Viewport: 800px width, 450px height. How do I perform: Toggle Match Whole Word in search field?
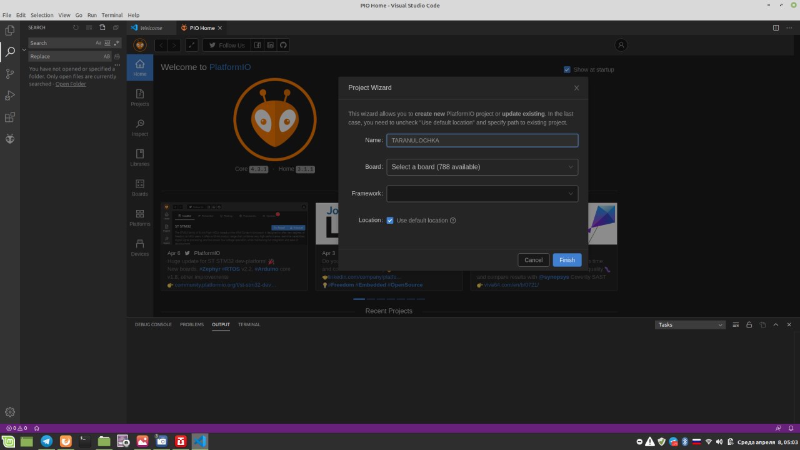point(107,43)
